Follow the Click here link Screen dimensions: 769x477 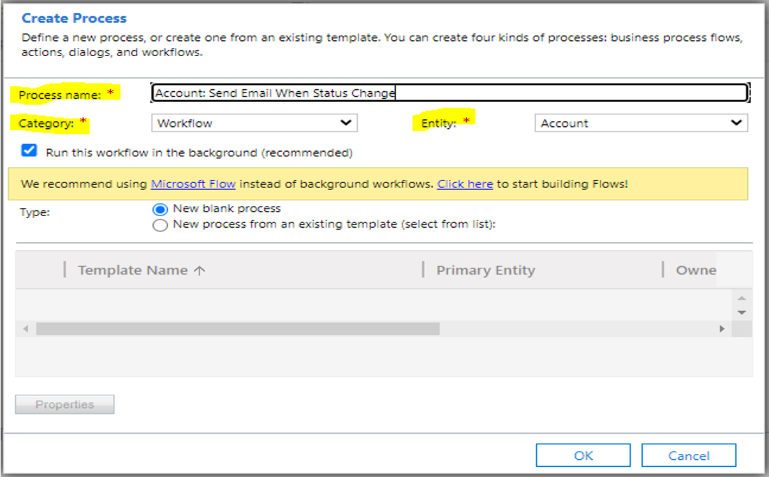click(x=465, y=184)
